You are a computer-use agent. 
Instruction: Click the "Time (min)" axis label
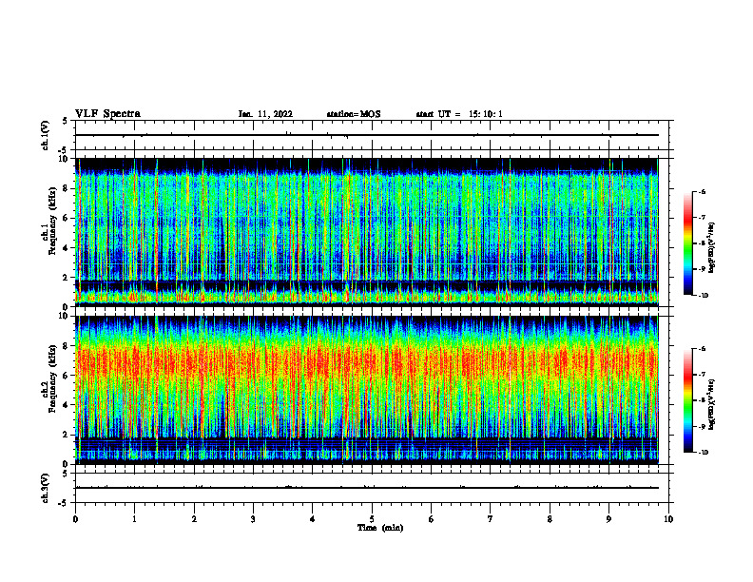[x=380, y=528]
